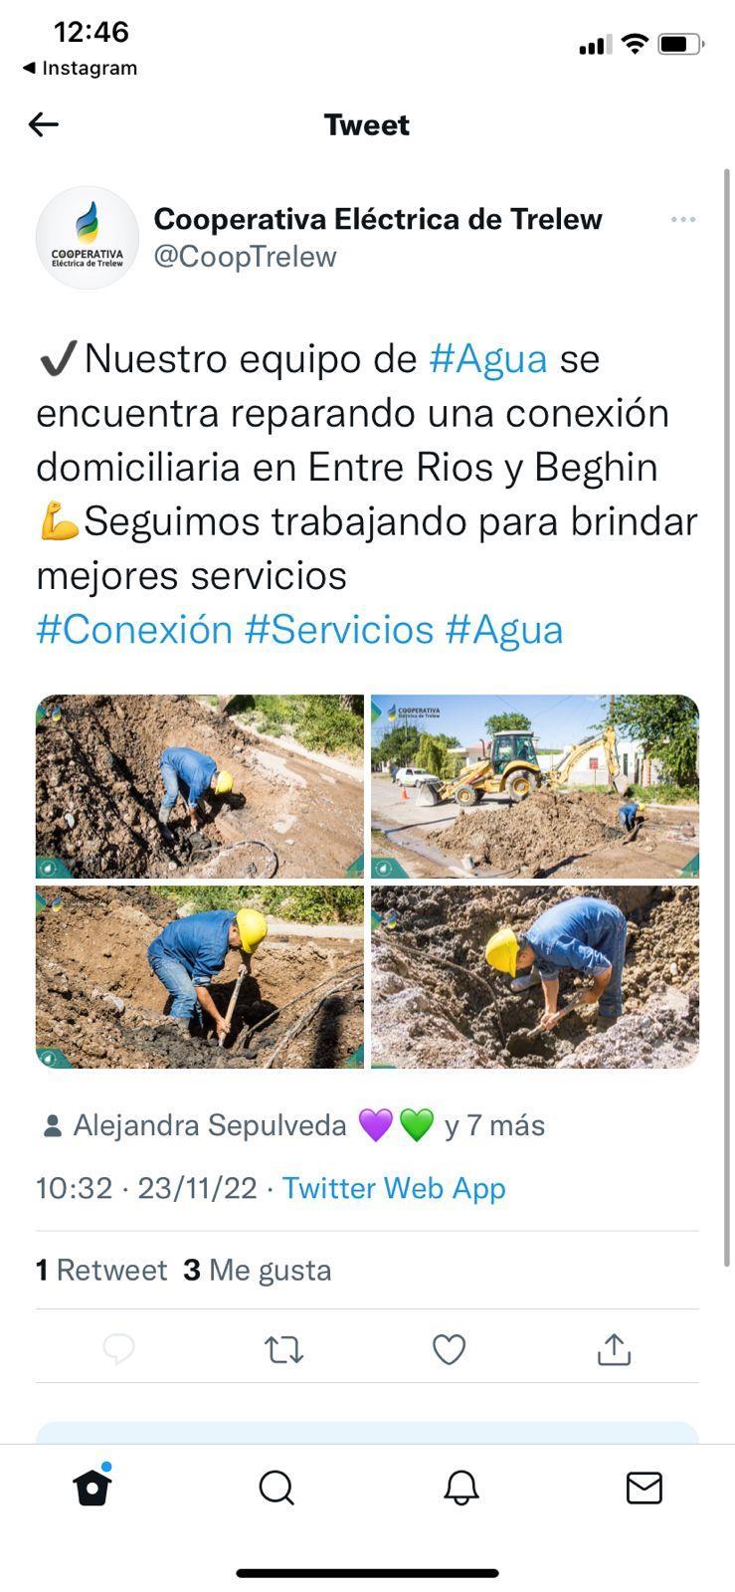Open the Messages envelope icon
Viewport: 735px width, 1592px height.
click(644, 1489)
